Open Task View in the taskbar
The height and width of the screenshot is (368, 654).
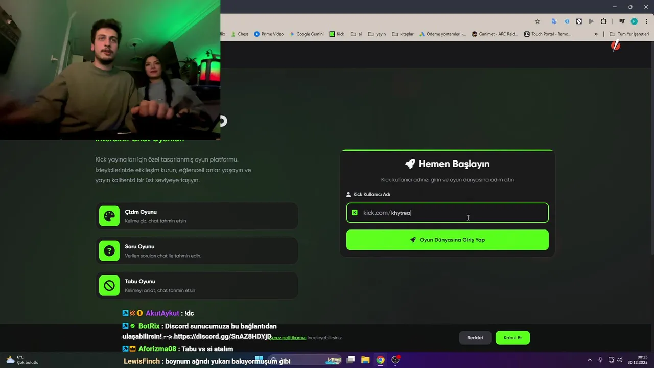coord(351,360)
